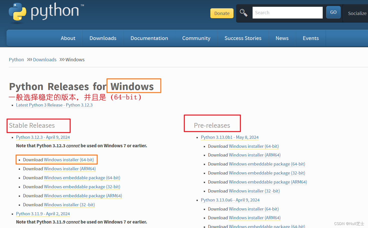
Task: Download 3.13.0b1 Windows embeddable package (32-bit)
Action: click(x=267, y=173)
